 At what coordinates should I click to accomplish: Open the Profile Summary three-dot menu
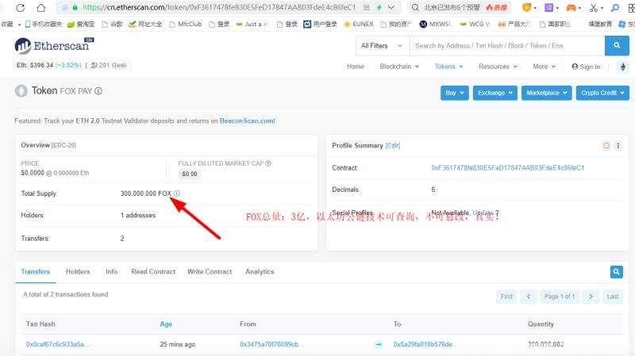(618, 146)
